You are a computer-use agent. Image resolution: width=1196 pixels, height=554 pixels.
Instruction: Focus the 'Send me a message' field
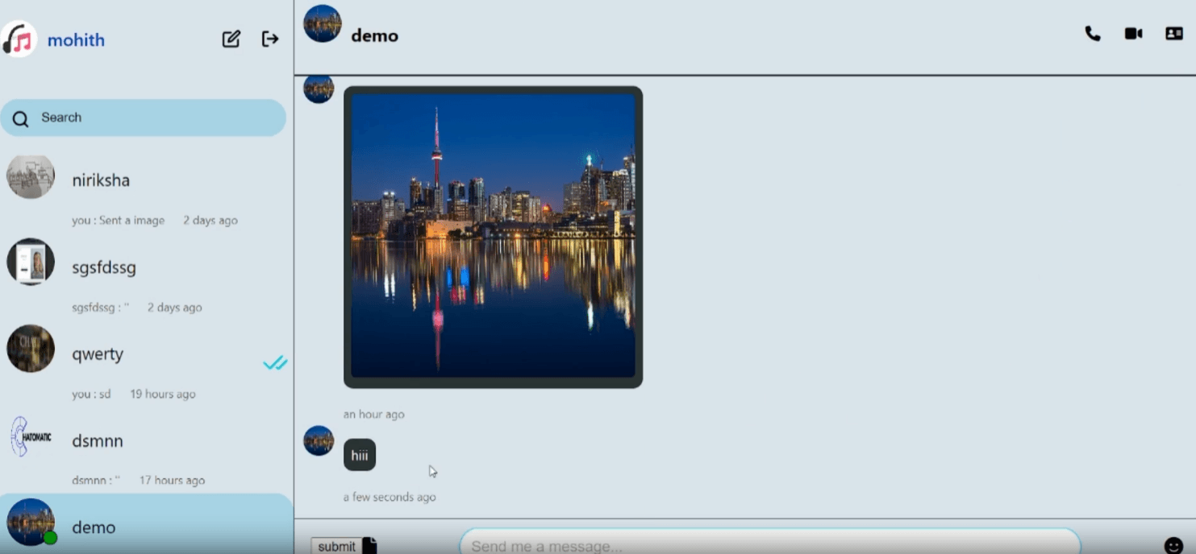tap(770, 542)
